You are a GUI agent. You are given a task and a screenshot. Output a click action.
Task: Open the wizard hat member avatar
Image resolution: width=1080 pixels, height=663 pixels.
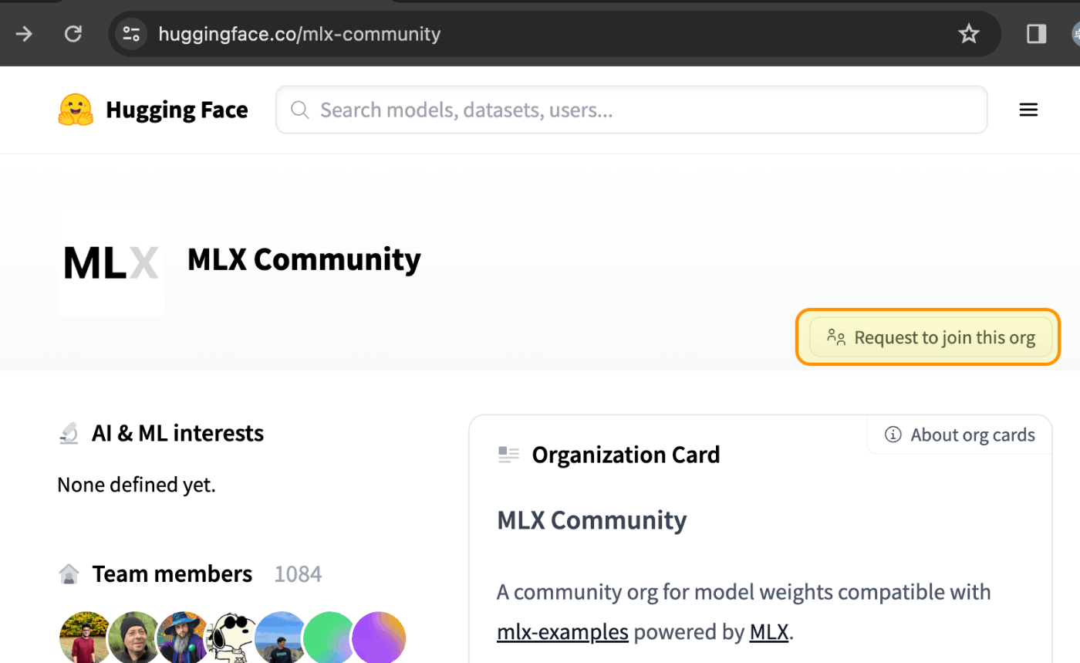tap(182, 638)
